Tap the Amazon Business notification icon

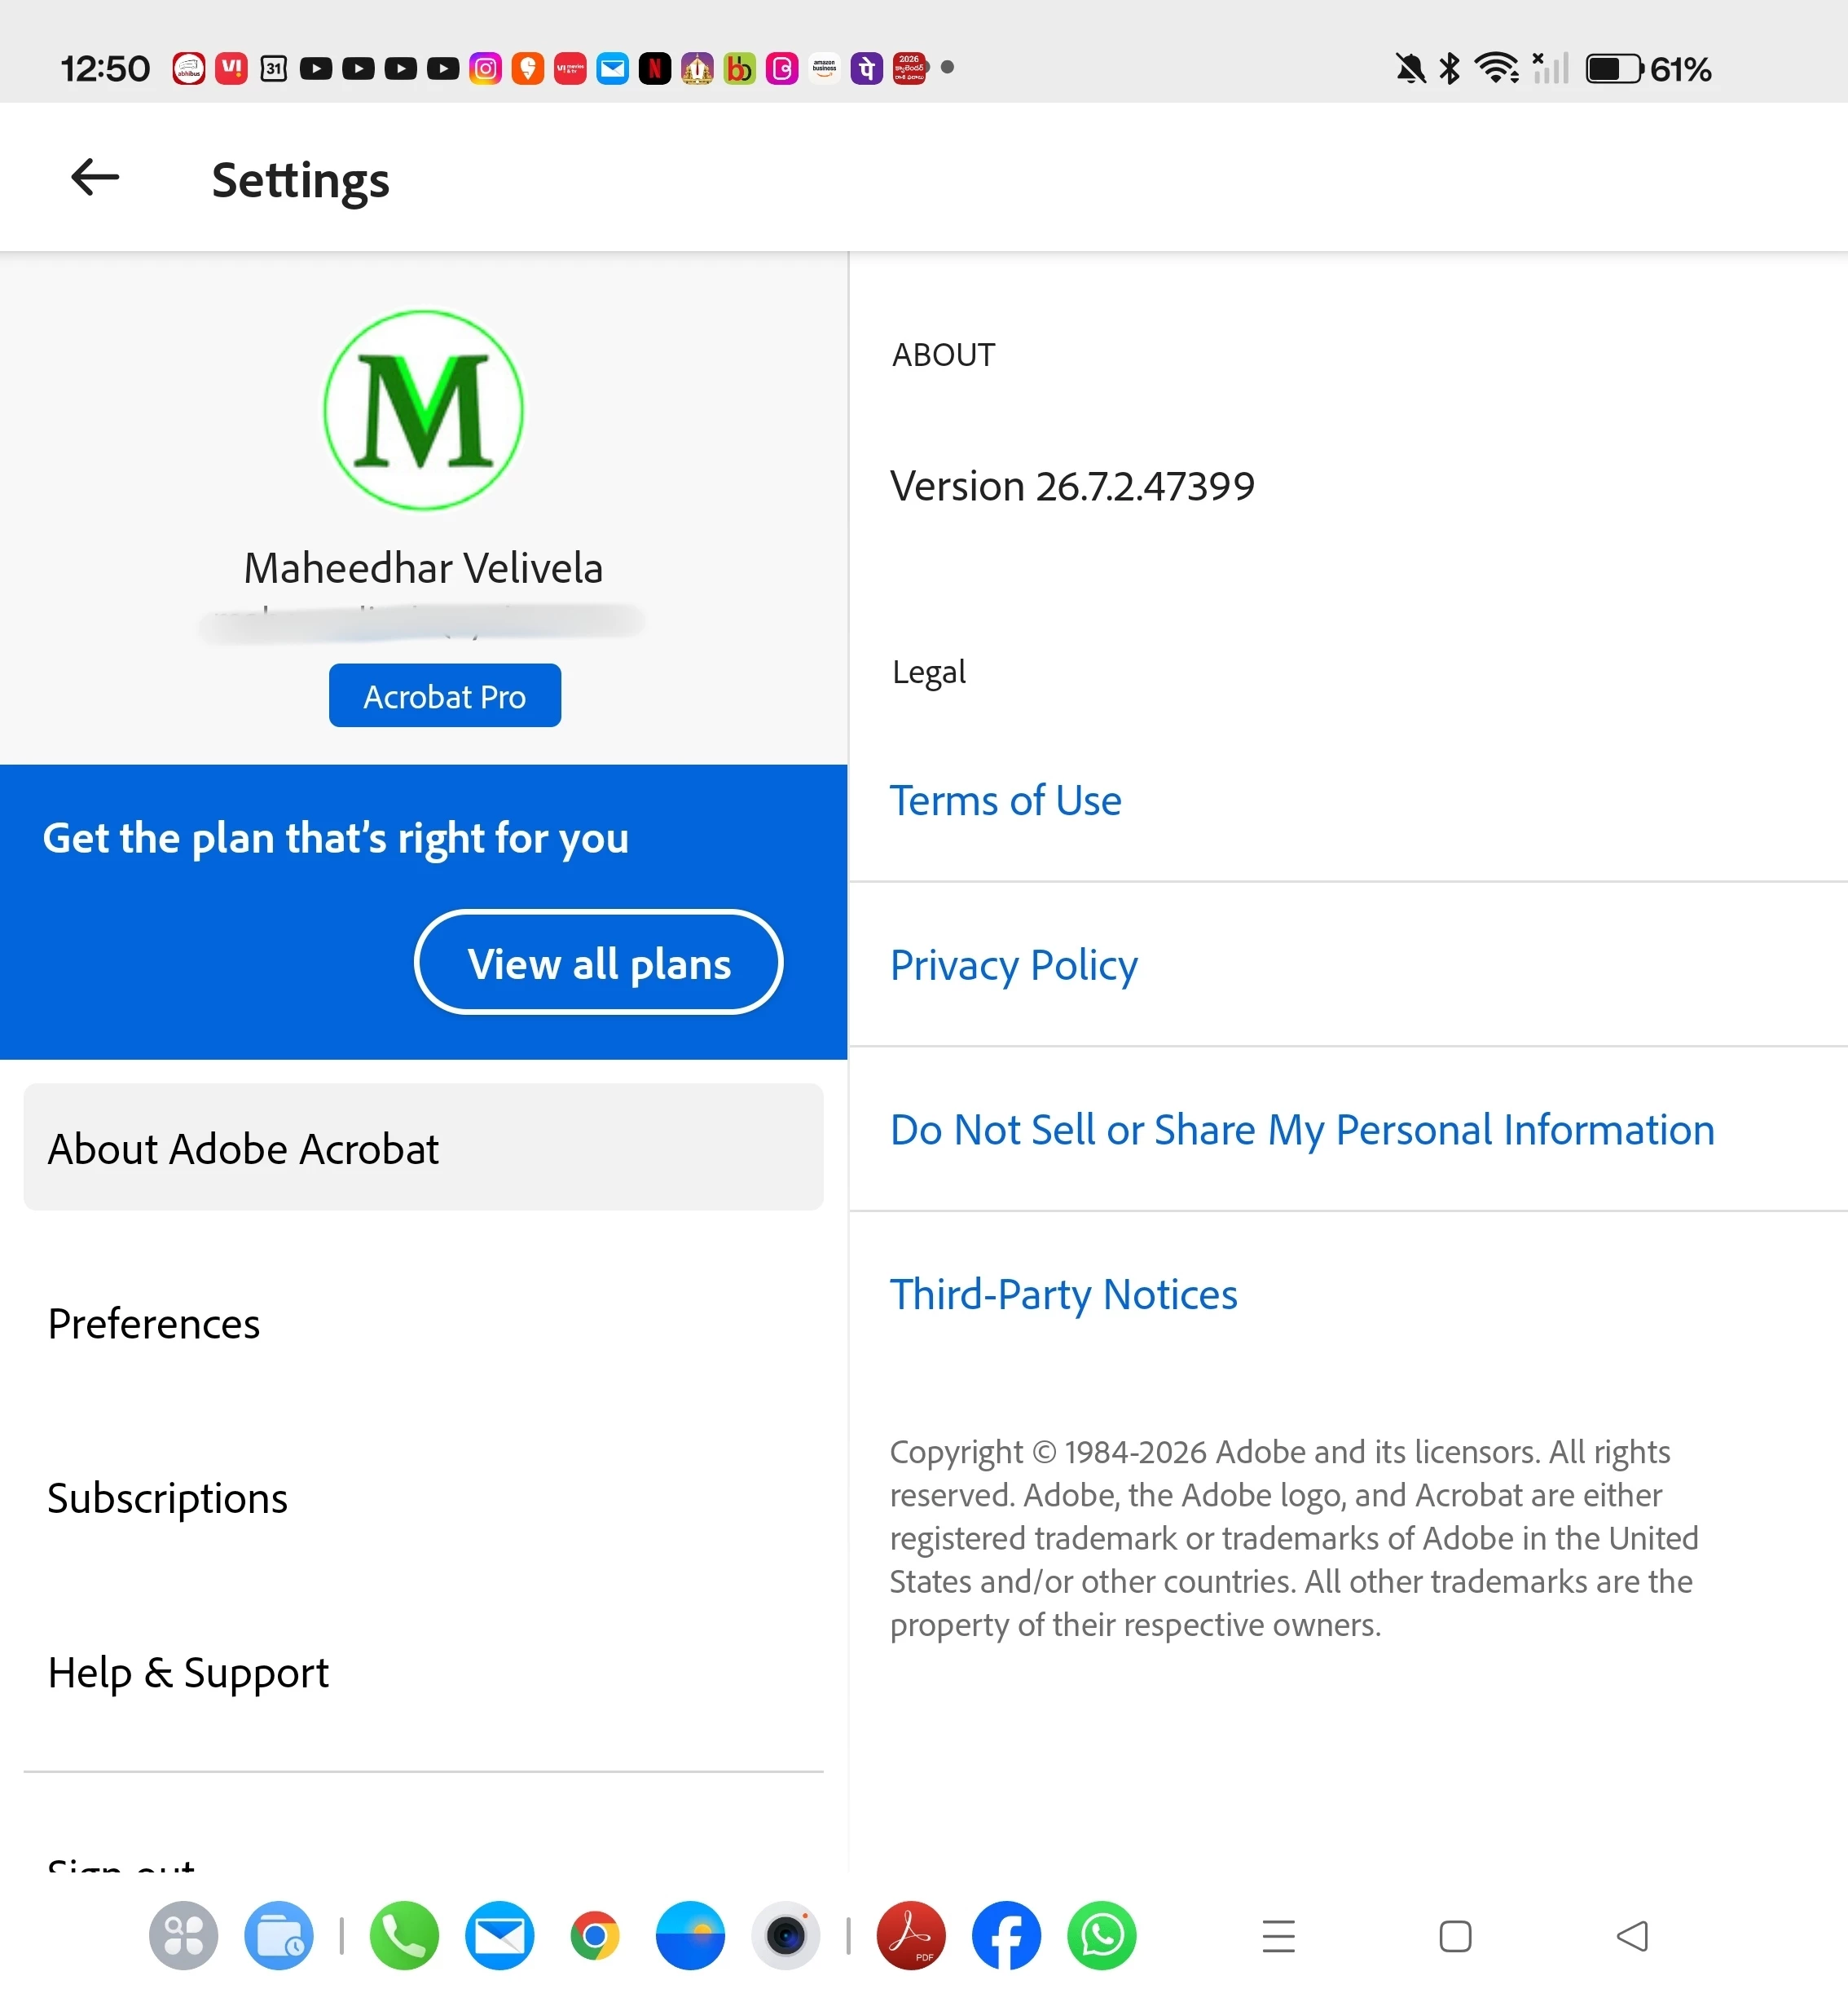[824, 68]
